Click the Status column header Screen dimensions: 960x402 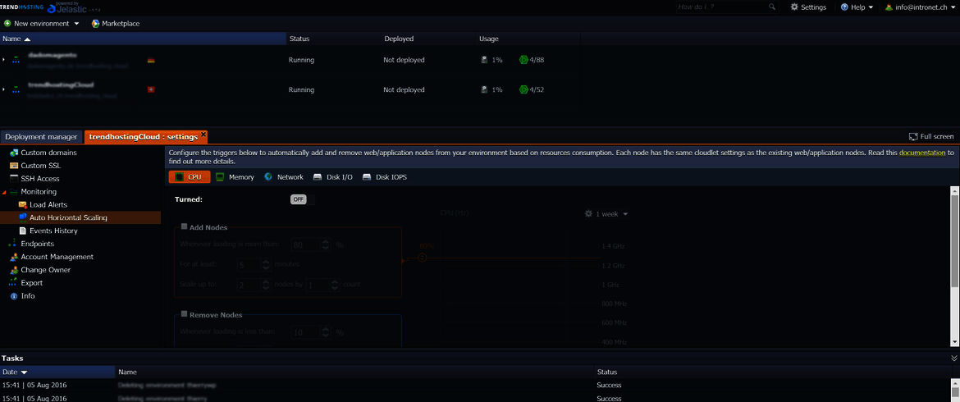coord(299,39)
